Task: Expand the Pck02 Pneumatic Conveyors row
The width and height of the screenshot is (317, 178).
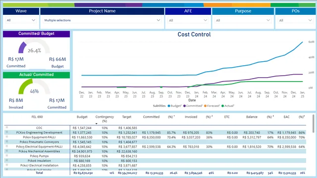Action: click(6, 141)
